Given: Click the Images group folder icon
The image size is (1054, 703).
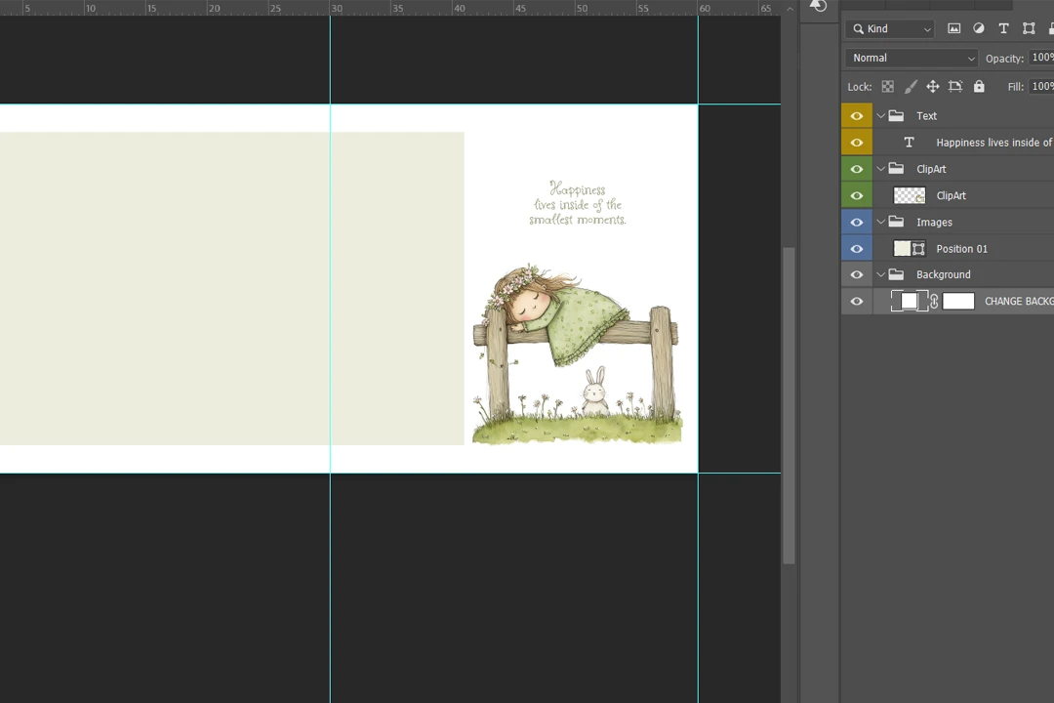Looking at the screenshot, I should pos(896,222).
